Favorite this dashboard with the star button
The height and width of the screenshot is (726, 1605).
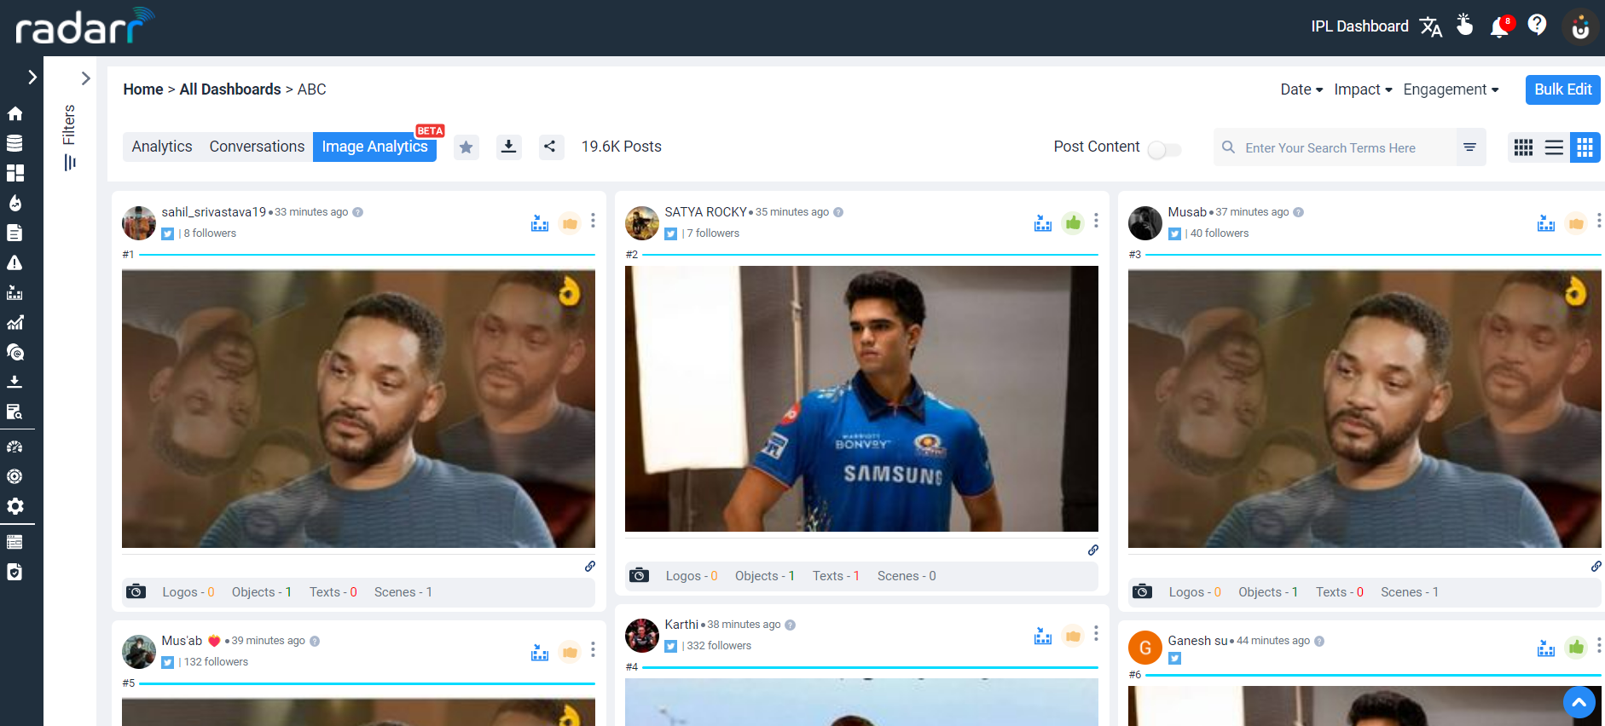466,147
